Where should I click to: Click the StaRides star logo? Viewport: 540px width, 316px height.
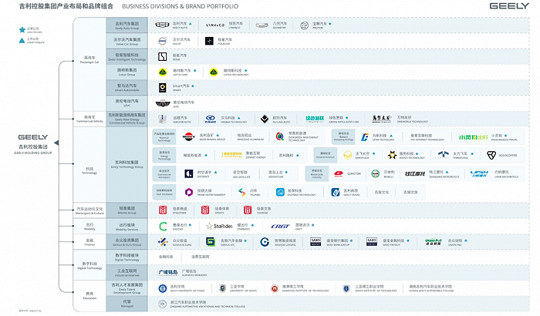pyautogui.click(x=219, y=226)
